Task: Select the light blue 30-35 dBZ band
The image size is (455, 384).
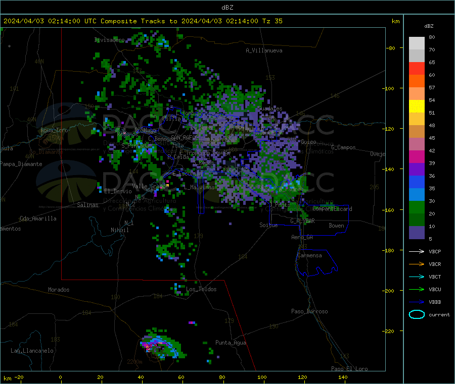Action: click(x=417, y=194)
